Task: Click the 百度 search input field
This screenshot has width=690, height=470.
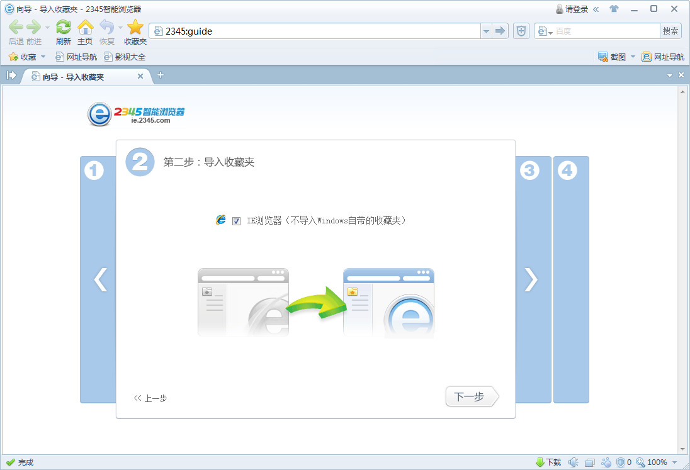Action: [606, 31]
